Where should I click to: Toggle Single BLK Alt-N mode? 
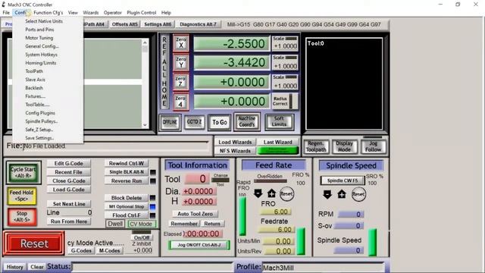(x=127, y=172)
